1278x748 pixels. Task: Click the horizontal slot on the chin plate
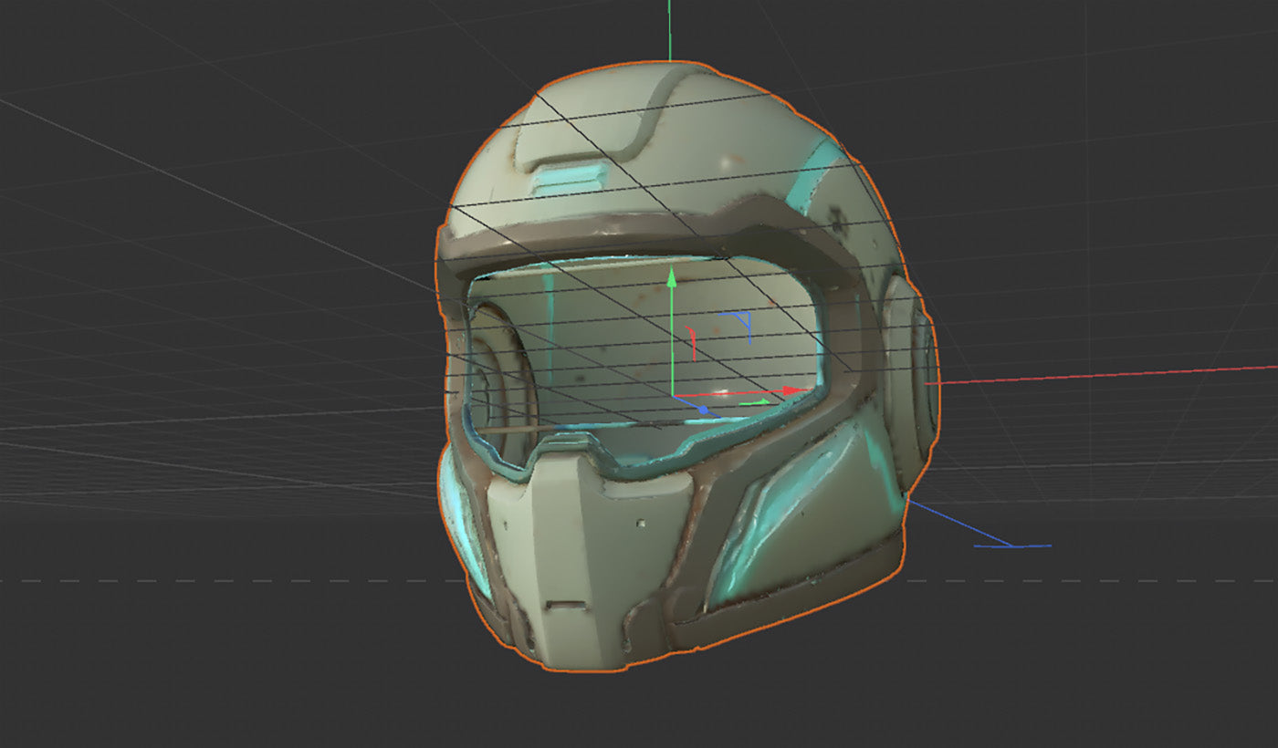pyautogui.click(x=565, y=604)
